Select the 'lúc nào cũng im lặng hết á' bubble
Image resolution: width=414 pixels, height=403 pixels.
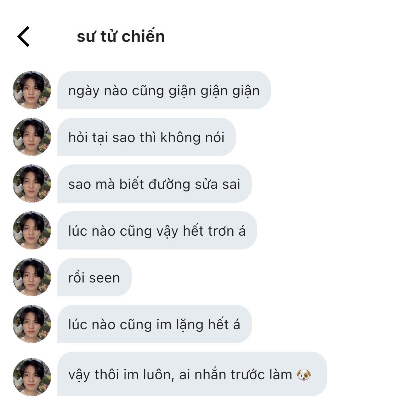[x=154, y=324]
